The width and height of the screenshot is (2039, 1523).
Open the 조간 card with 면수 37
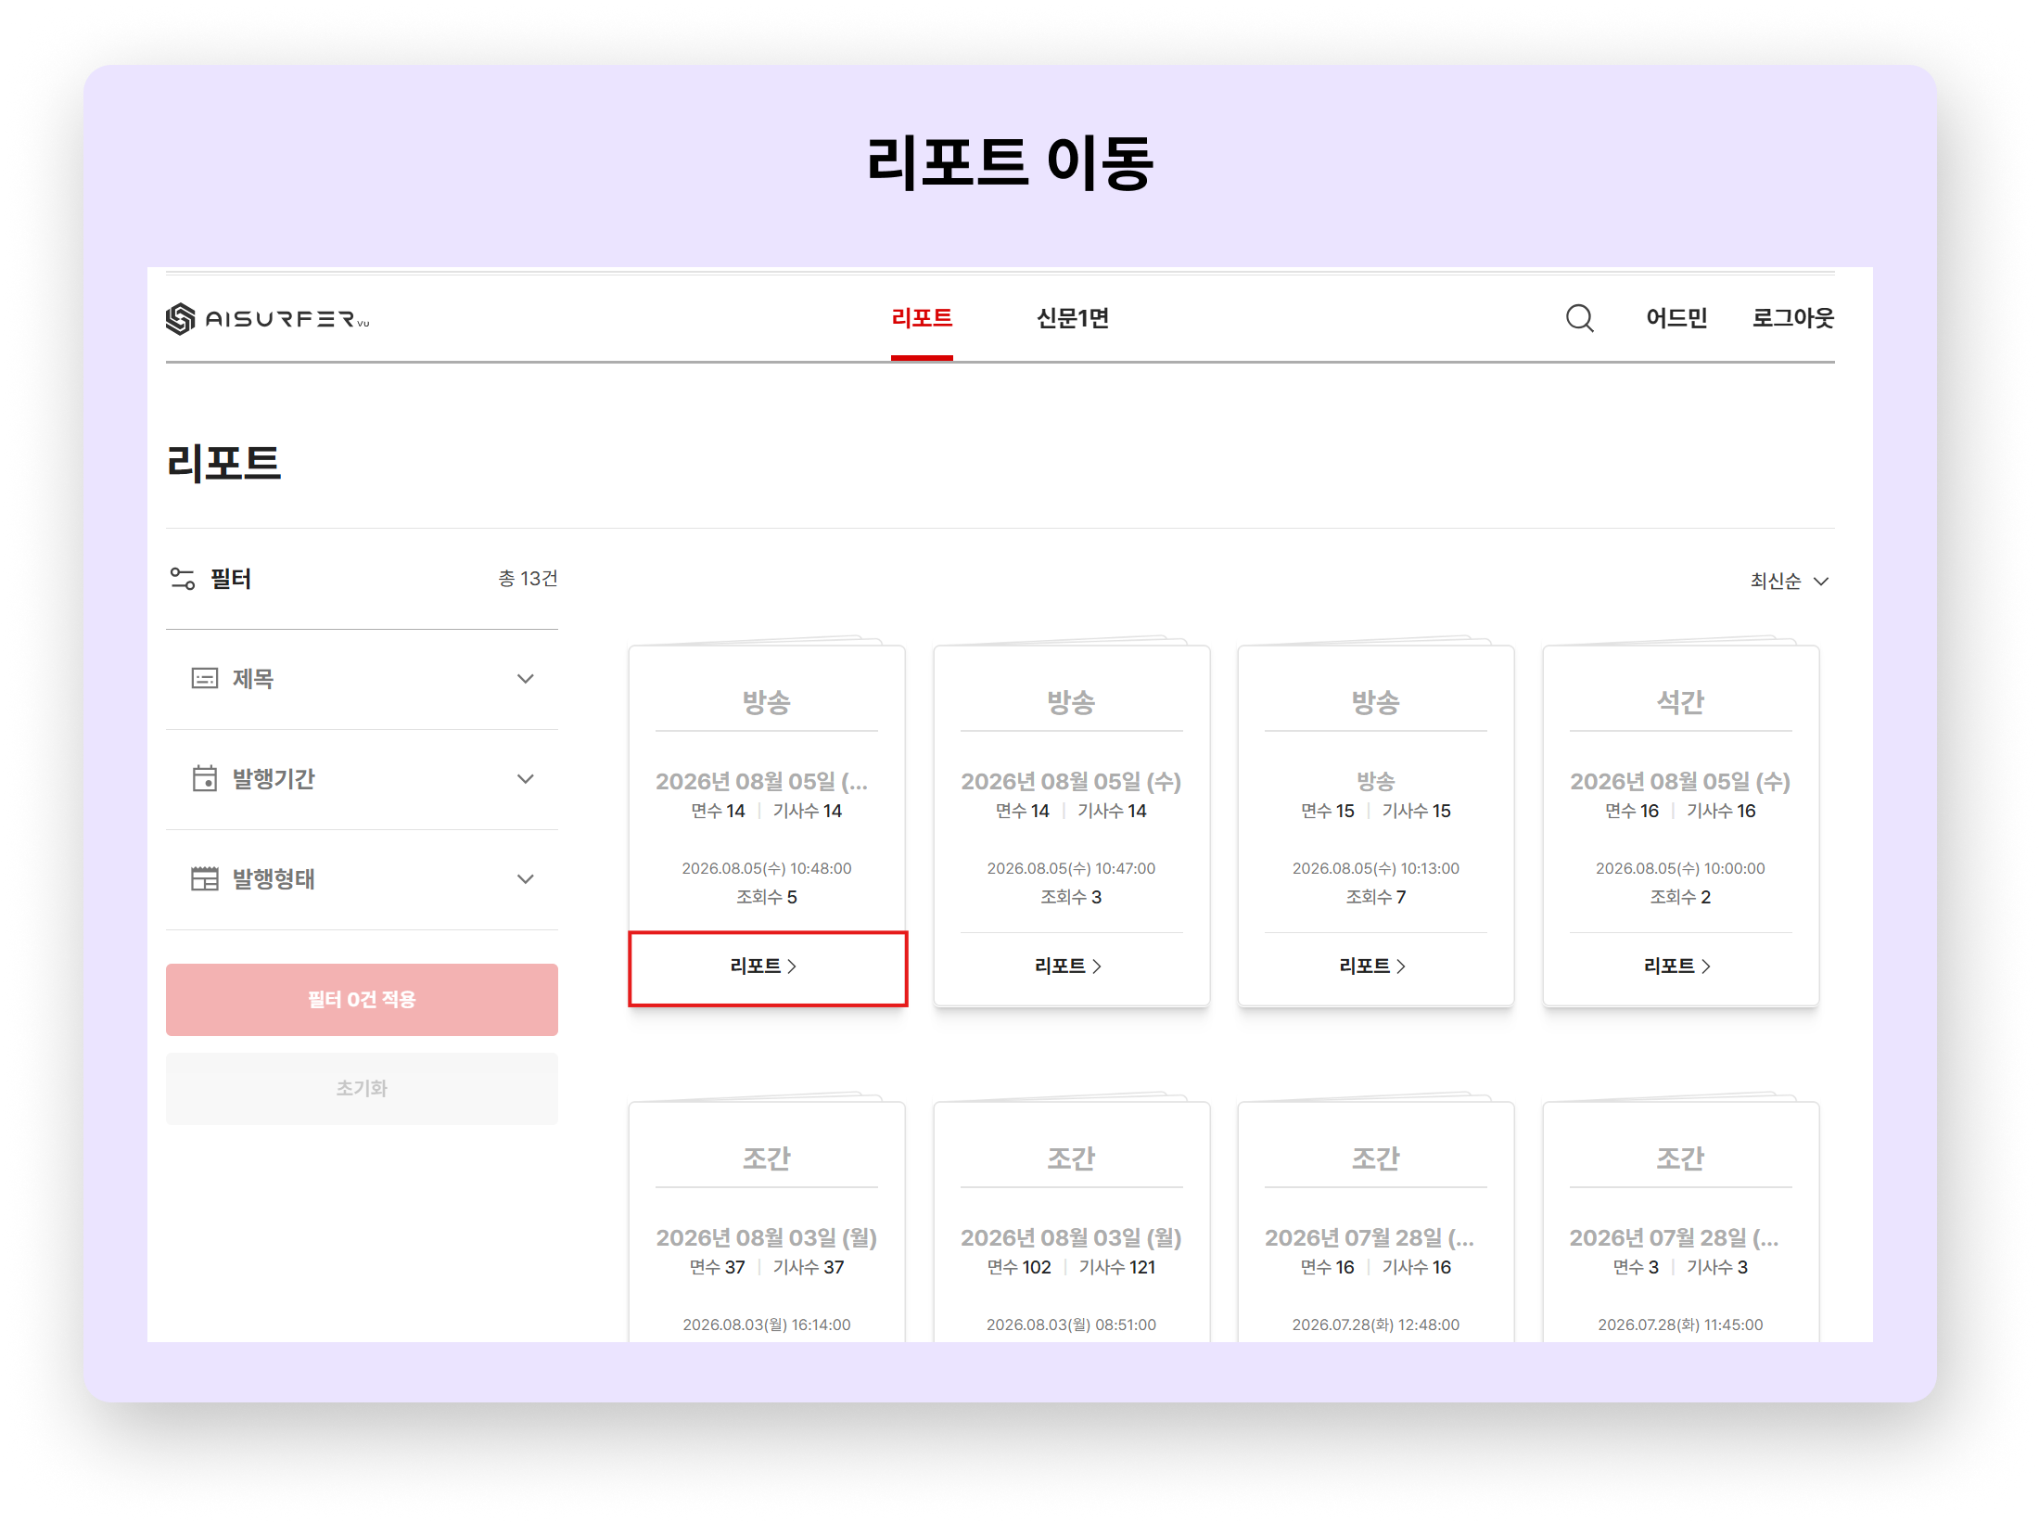click(x=767, y=1222)
